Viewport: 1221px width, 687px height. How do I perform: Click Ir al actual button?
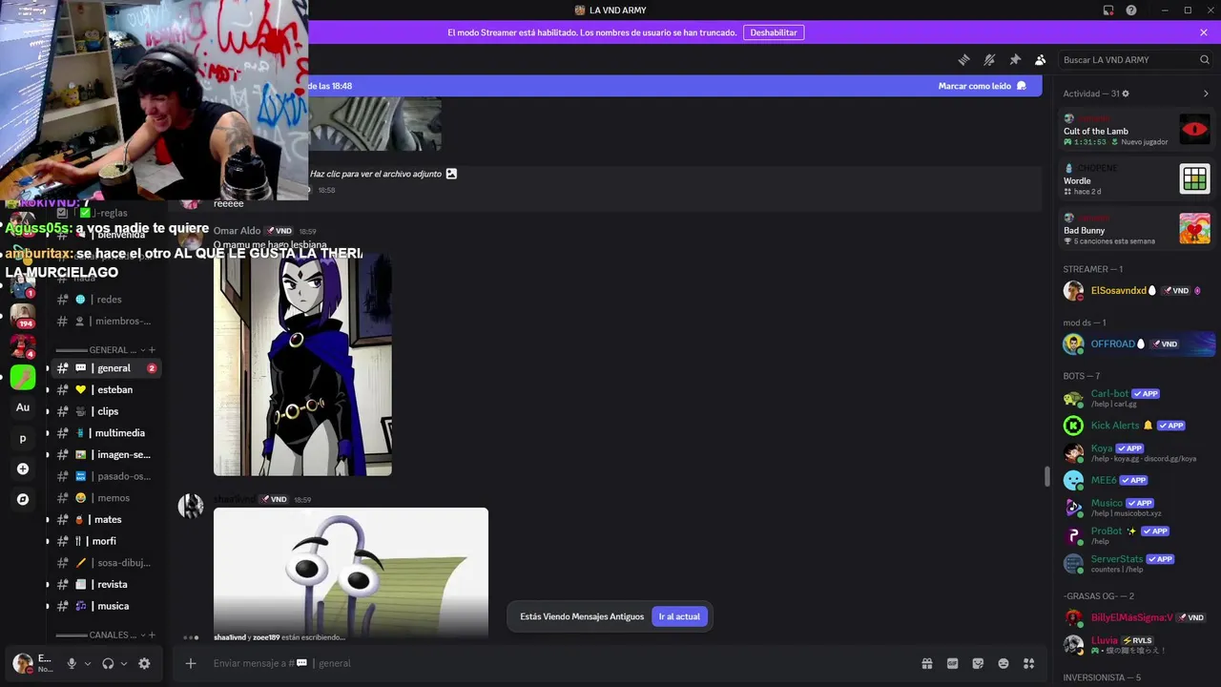click(679, 616)
